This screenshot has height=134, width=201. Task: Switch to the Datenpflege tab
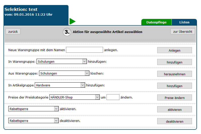pos(156,22)
